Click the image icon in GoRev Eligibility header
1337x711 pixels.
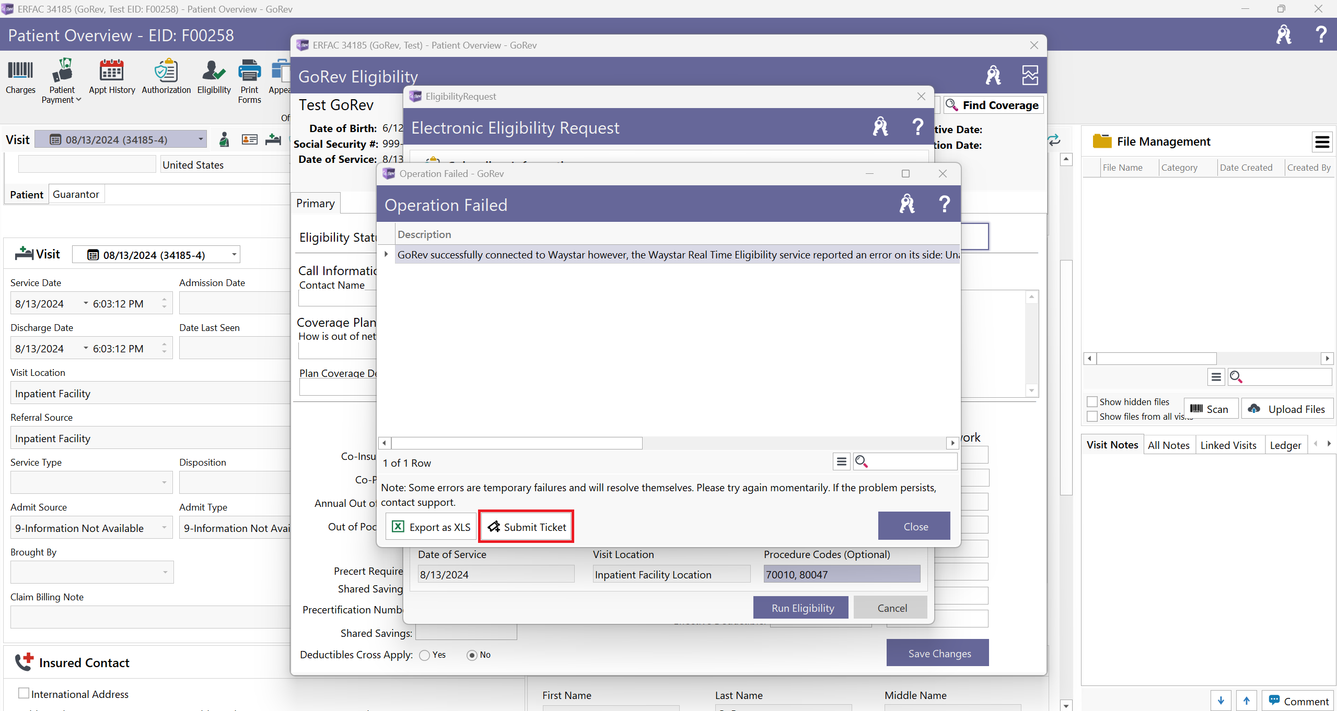click(1030, 76)
